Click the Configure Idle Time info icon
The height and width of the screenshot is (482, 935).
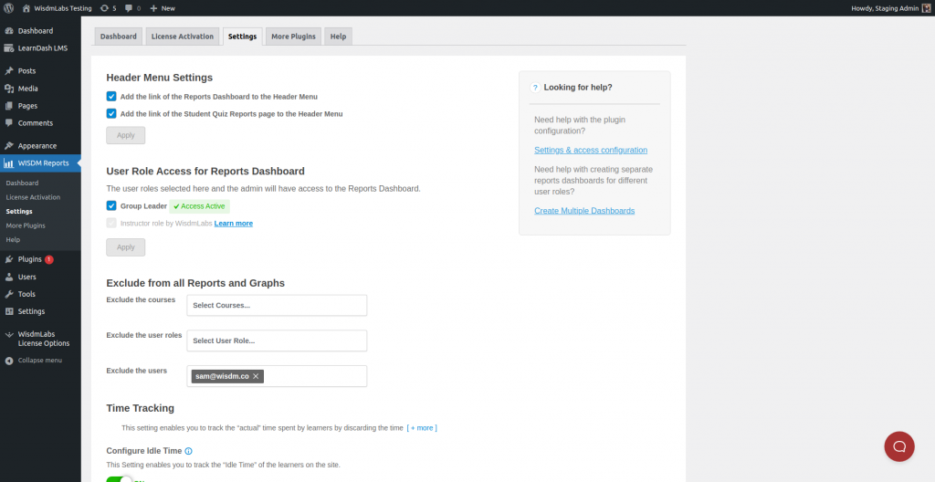[189, 451]
